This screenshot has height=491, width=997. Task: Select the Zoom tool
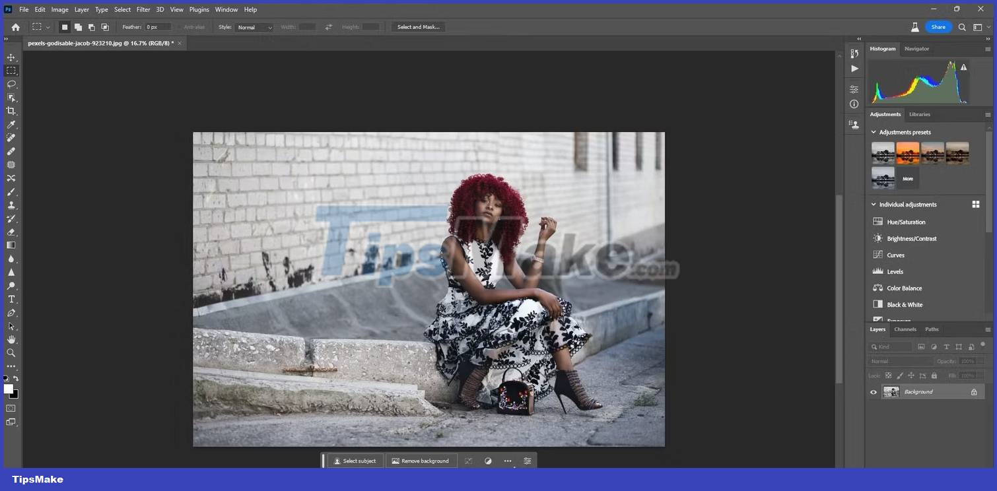pos(11,352)
